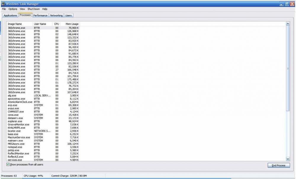Select the CNMNSST.exe process

(x=43, y=112)
